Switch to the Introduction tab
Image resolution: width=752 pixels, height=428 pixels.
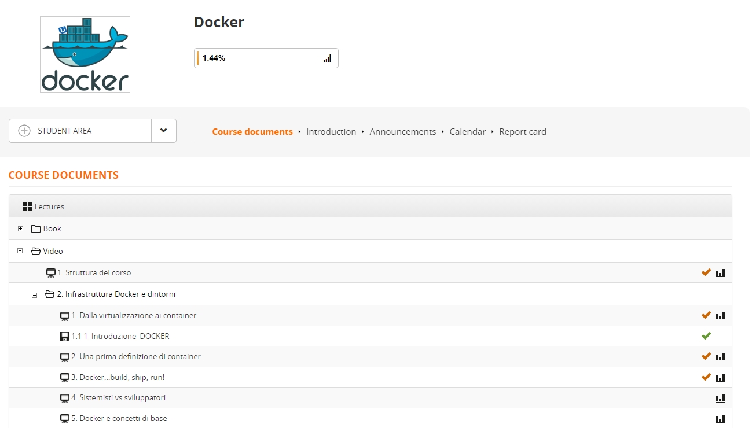pos(331,132)
